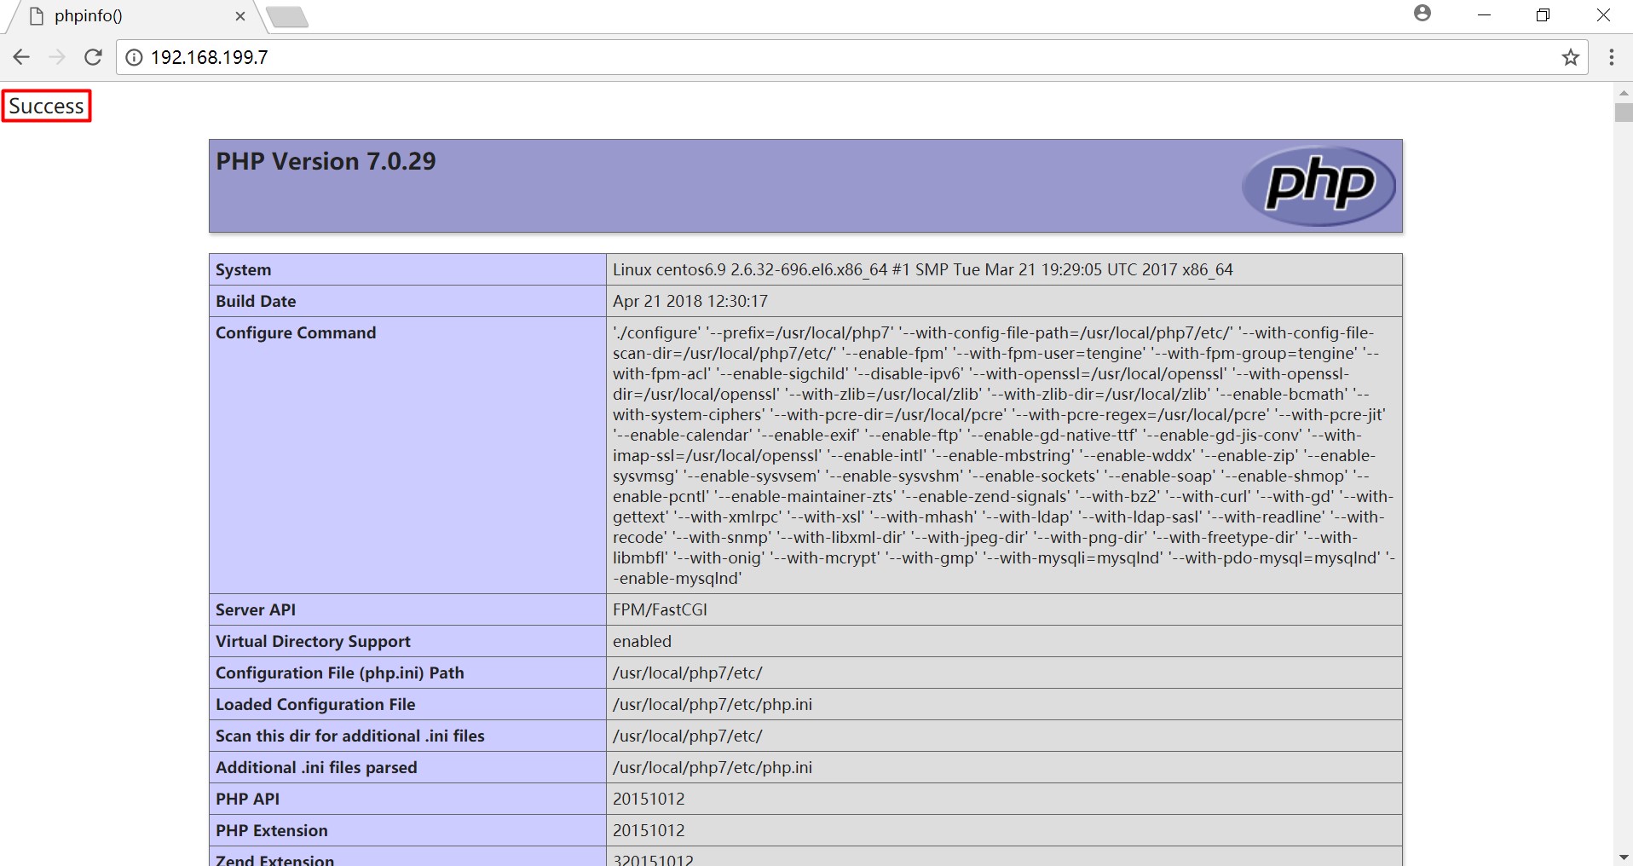This screenshot has width=1633, height=866.
Task: Click Loaded Configuration File's php.ini path value
Action: tap(713, 704)
